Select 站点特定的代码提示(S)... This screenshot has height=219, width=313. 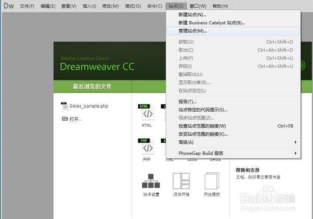coord(233,110)
